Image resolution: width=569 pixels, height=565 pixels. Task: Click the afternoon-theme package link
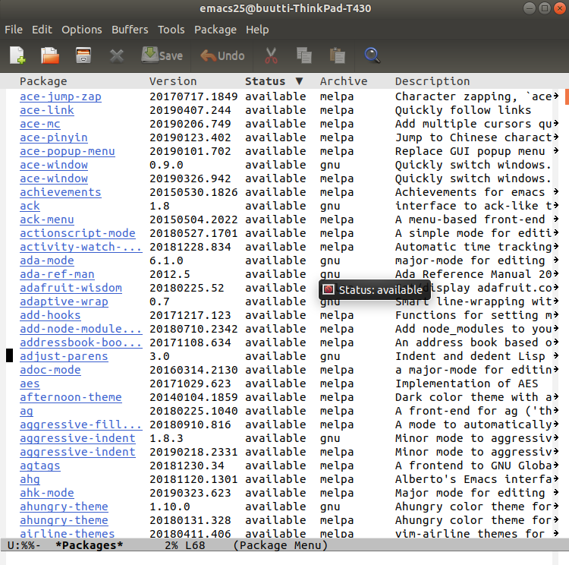coord(71,397)
